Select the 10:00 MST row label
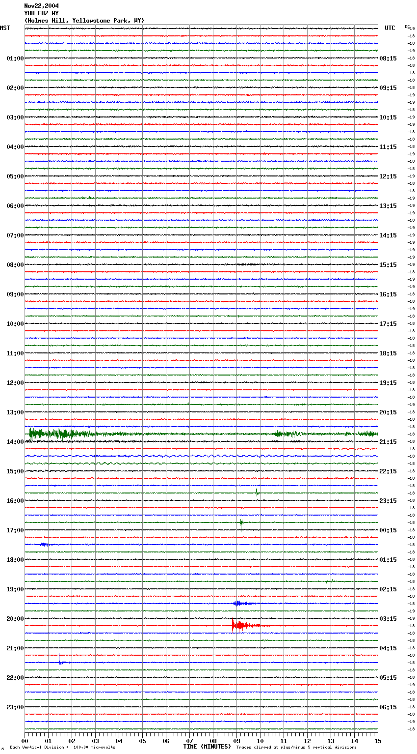The image size is (417, 754). pos(15,324)
